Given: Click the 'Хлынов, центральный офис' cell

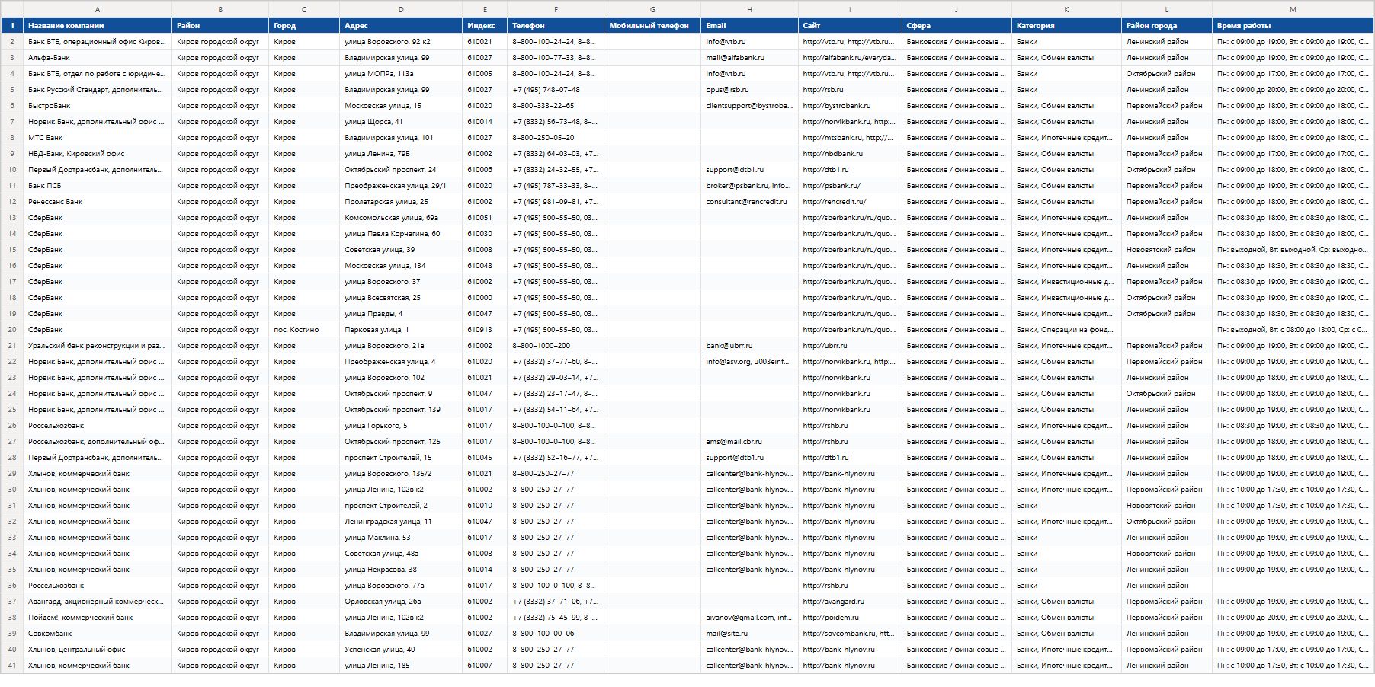Looking at the screenshot, I should click(x=98, y=650).
